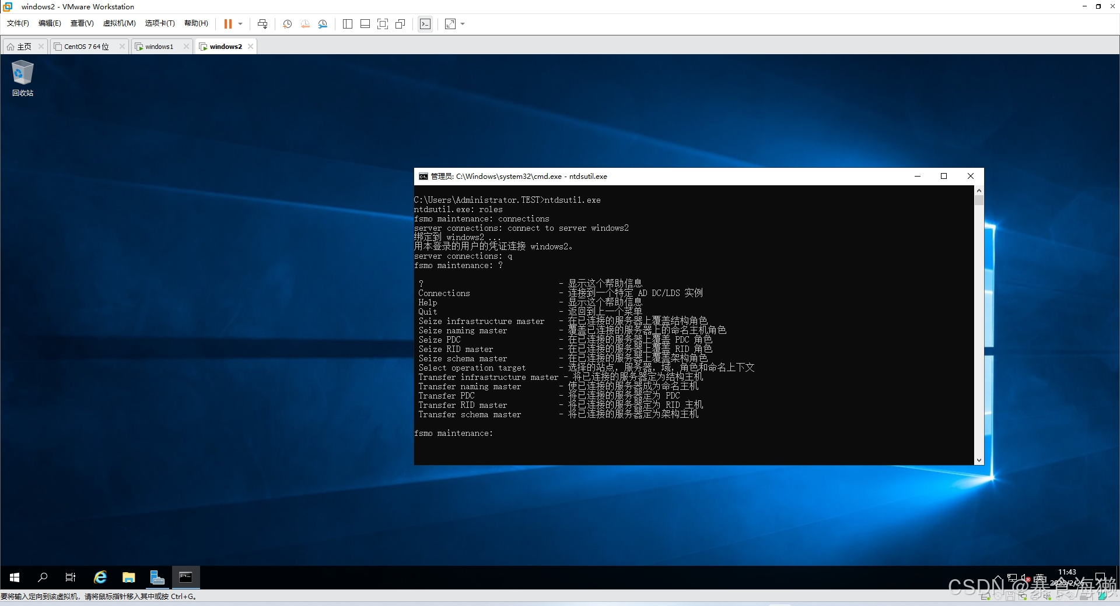Open the 文件(F) menu

tap(18, 23)
